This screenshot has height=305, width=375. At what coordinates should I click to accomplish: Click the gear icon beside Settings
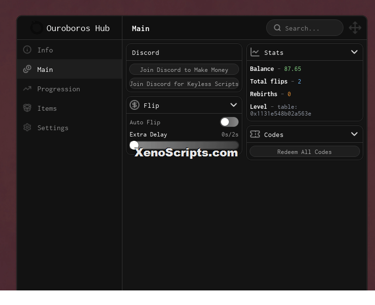click(27, 127)
